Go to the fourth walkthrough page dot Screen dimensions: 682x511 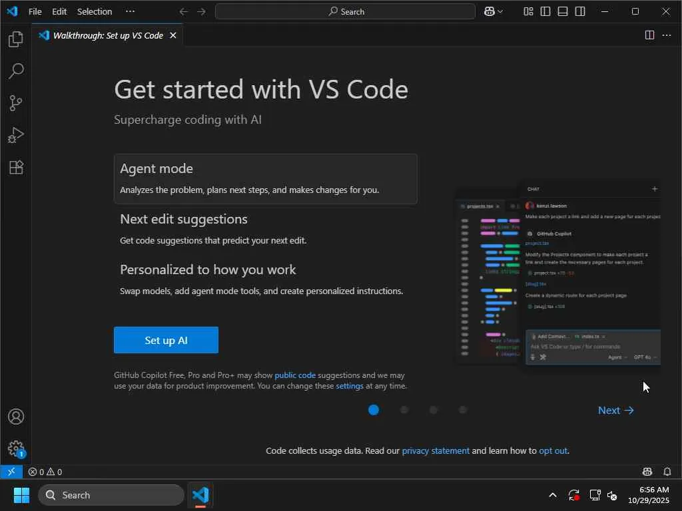(463, 410)
